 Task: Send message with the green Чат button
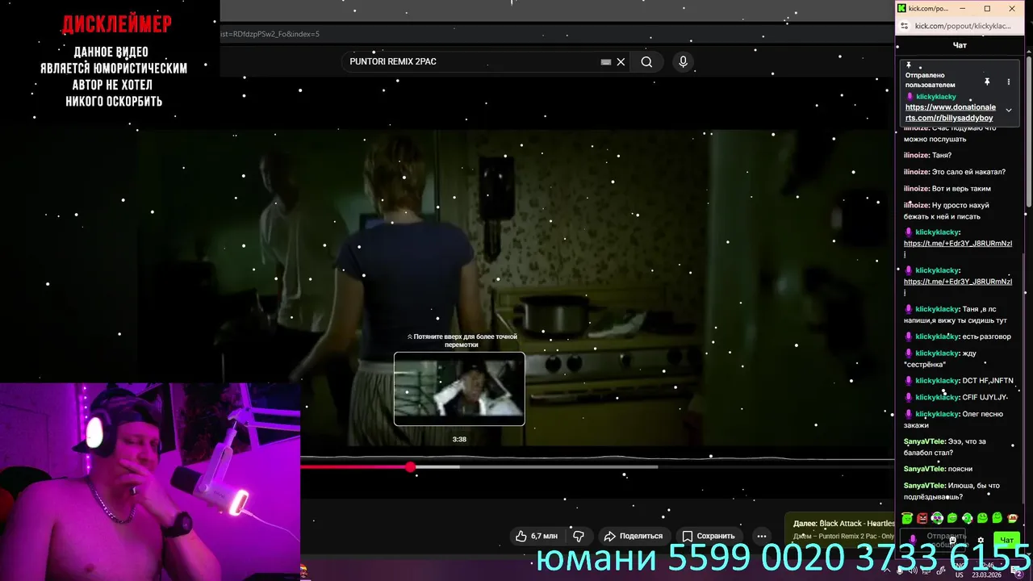[x=1006, y=540]
